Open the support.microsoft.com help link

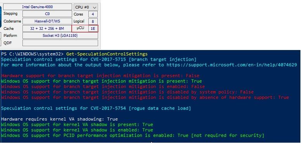click(232, 65)
